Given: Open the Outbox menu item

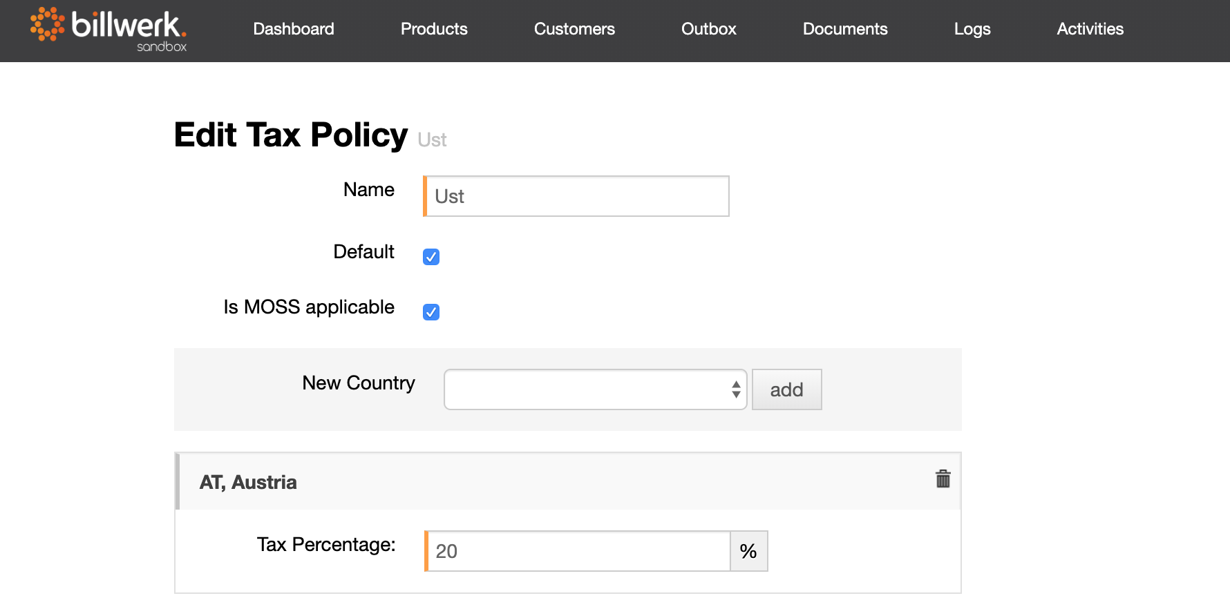Looking at the screenshot, I should tap(708, 29).
